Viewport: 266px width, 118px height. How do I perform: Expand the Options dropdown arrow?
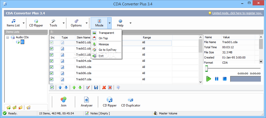(x=87, y=23)
